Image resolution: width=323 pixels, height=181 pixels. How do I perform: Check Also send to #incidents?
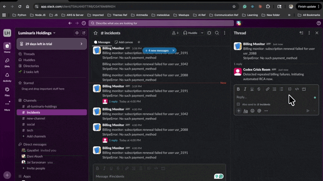coord(238,104)
